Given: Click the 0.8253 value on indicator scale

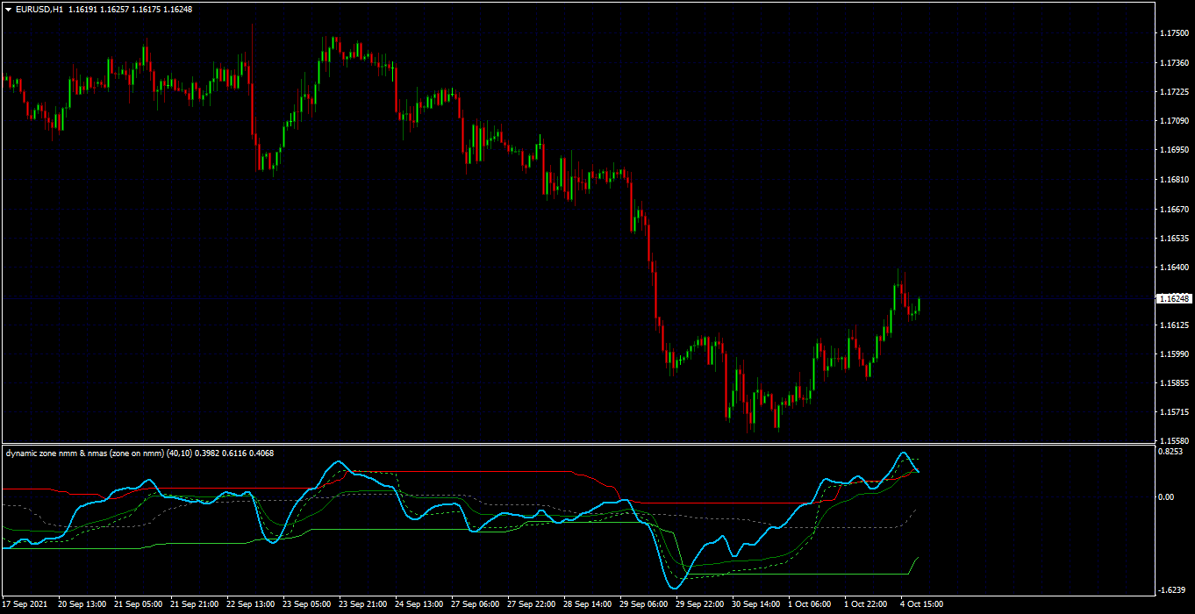Looking at the screenshot, I should [1171, 452].
